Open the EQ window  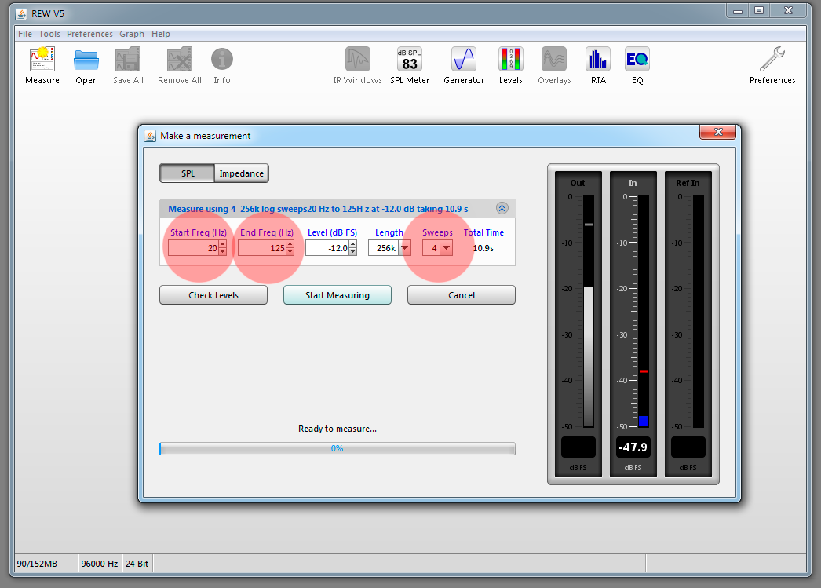pos(637,65)
